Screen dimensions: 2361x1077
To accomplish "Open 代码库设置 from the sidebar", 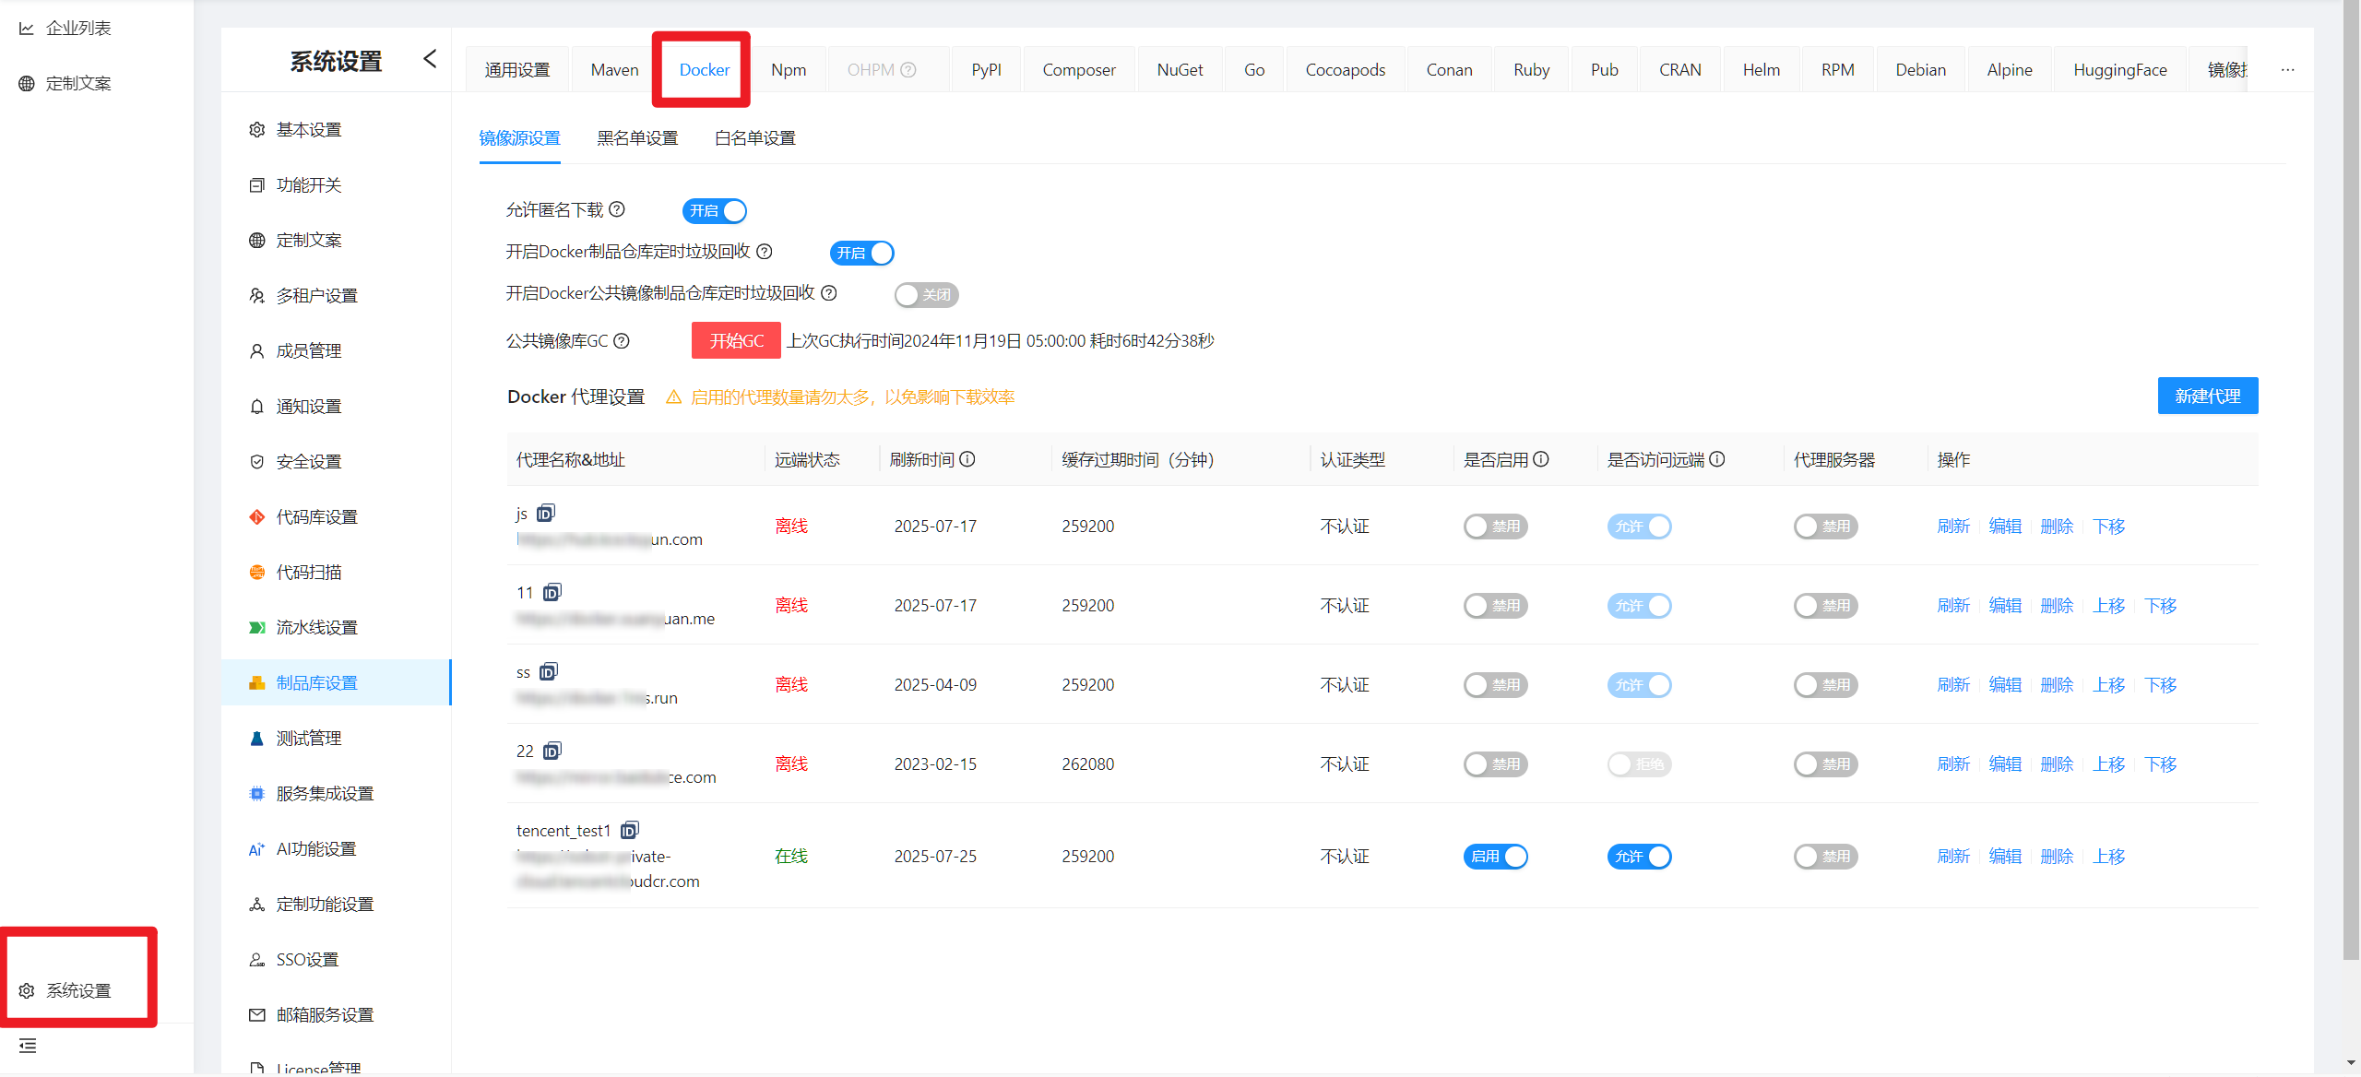I will coord(317,516).
